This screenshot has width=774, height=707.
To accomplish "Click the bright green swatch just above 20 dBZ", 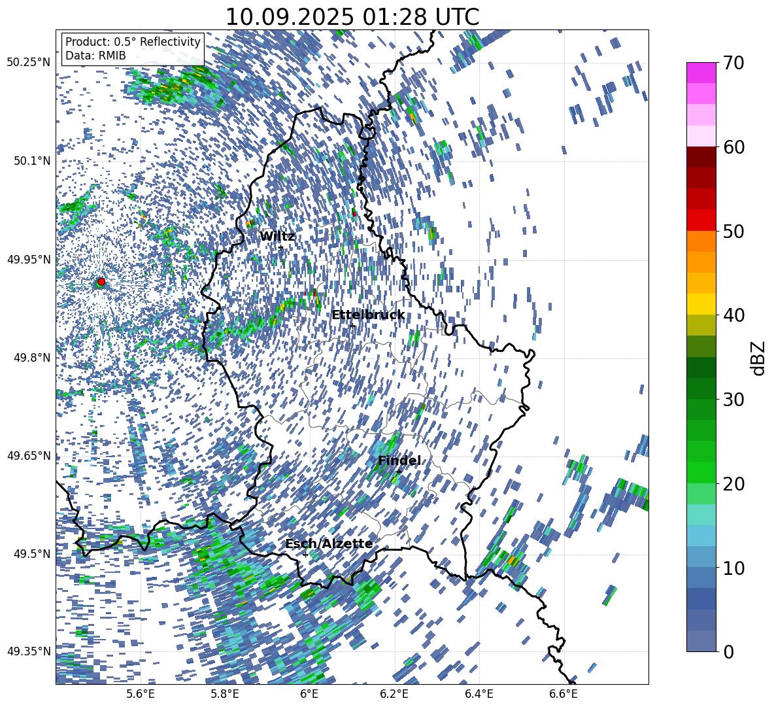I will pos(701,472).
